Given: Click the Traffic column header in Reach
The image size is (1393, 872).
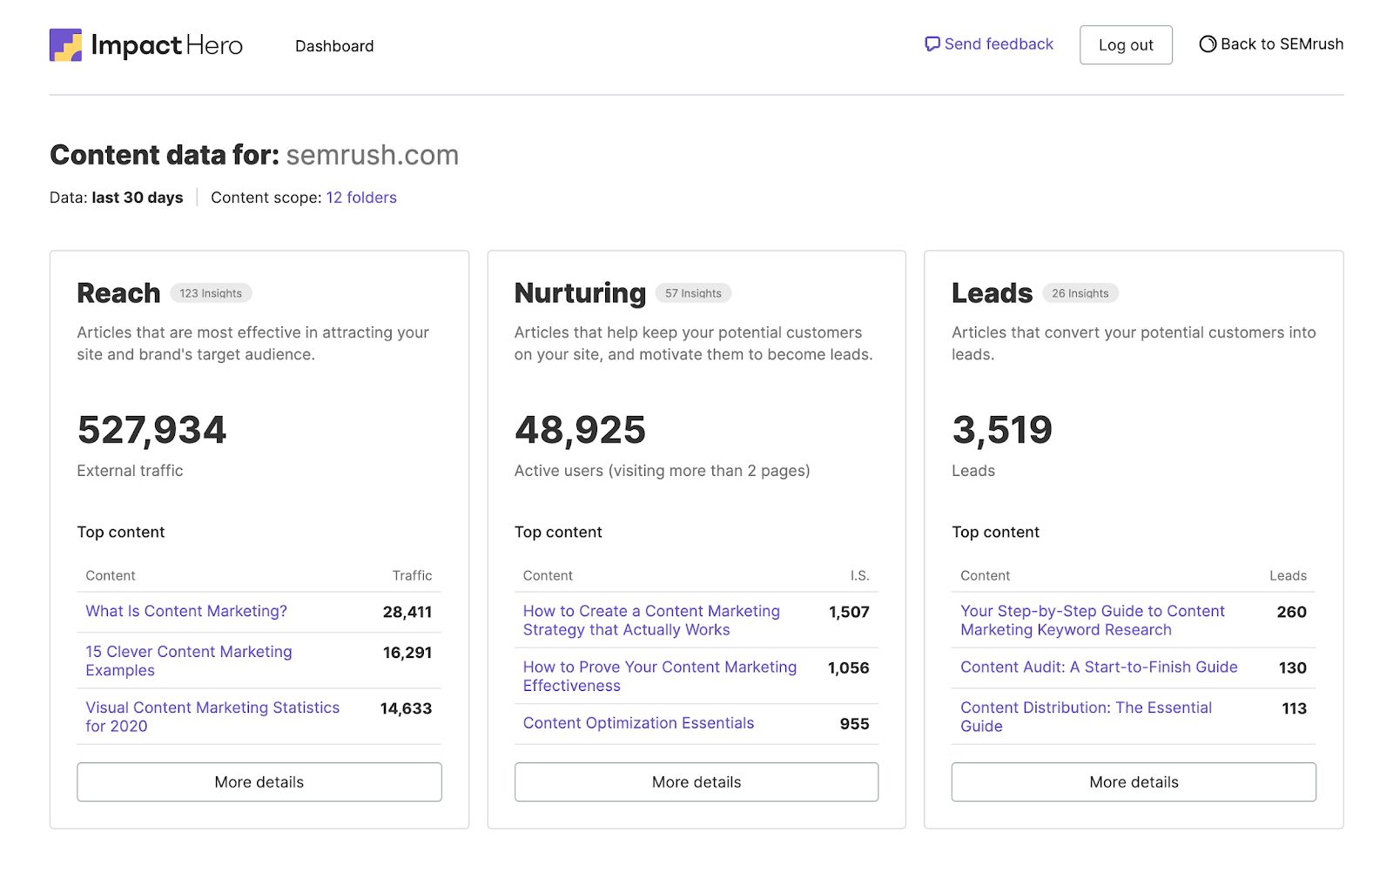Looking at the screenshot, I should click(412, 576).
